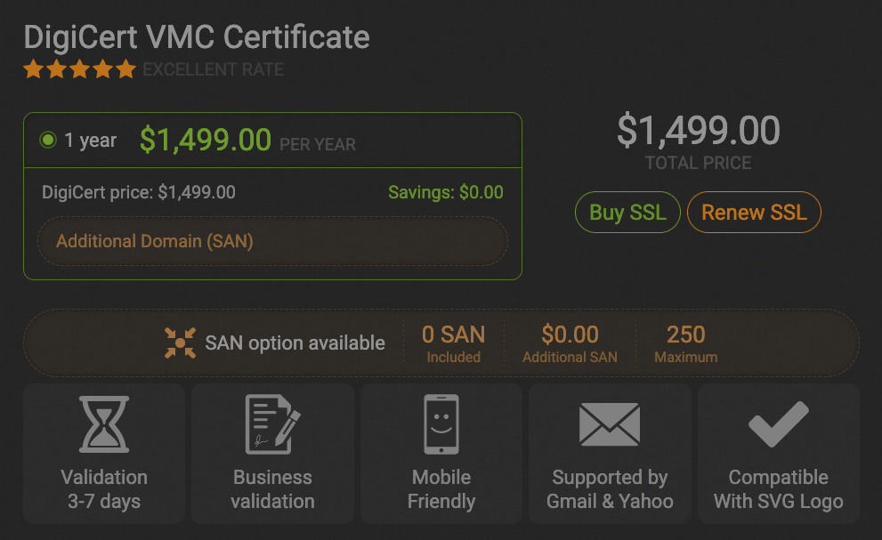The width and height of the screenshot is (882, 540).
Task: Click the $1,499.00 total price amount
Action: pyautogui.click(x=699, y=131)
